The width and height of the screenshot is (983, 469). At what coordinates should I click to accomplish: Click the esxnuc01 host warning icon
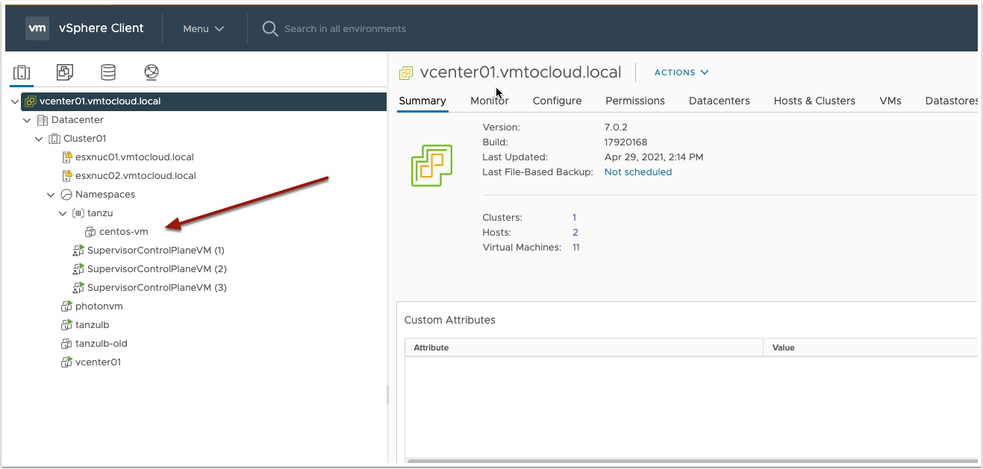pyautogui.click(x=66, y=157)
